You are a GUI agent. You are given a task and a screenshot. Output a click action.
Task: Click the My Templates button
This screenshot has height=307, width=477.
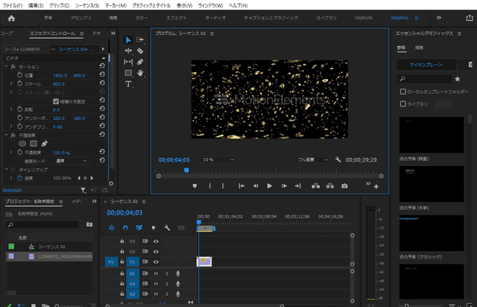426,65
